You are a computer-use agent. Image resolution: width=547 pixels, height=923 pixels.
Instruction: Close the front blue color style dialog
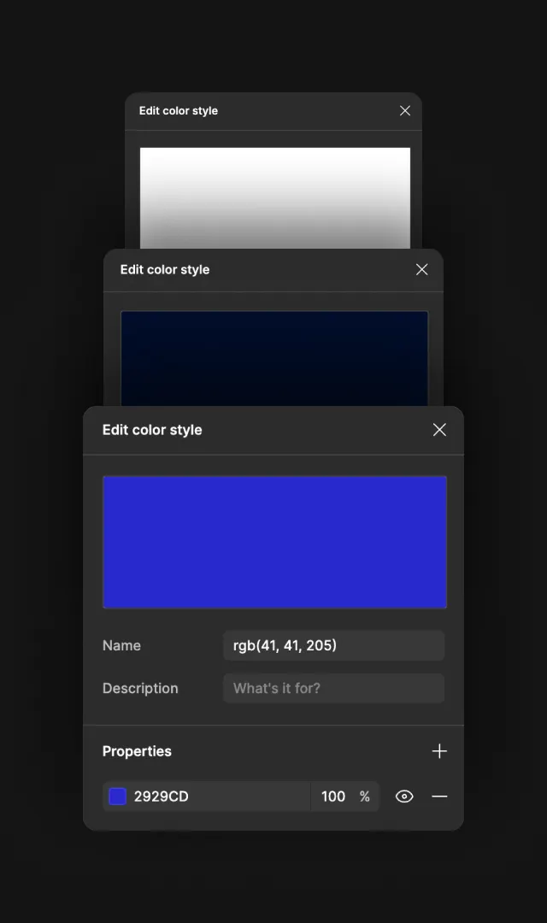(439, 430)
